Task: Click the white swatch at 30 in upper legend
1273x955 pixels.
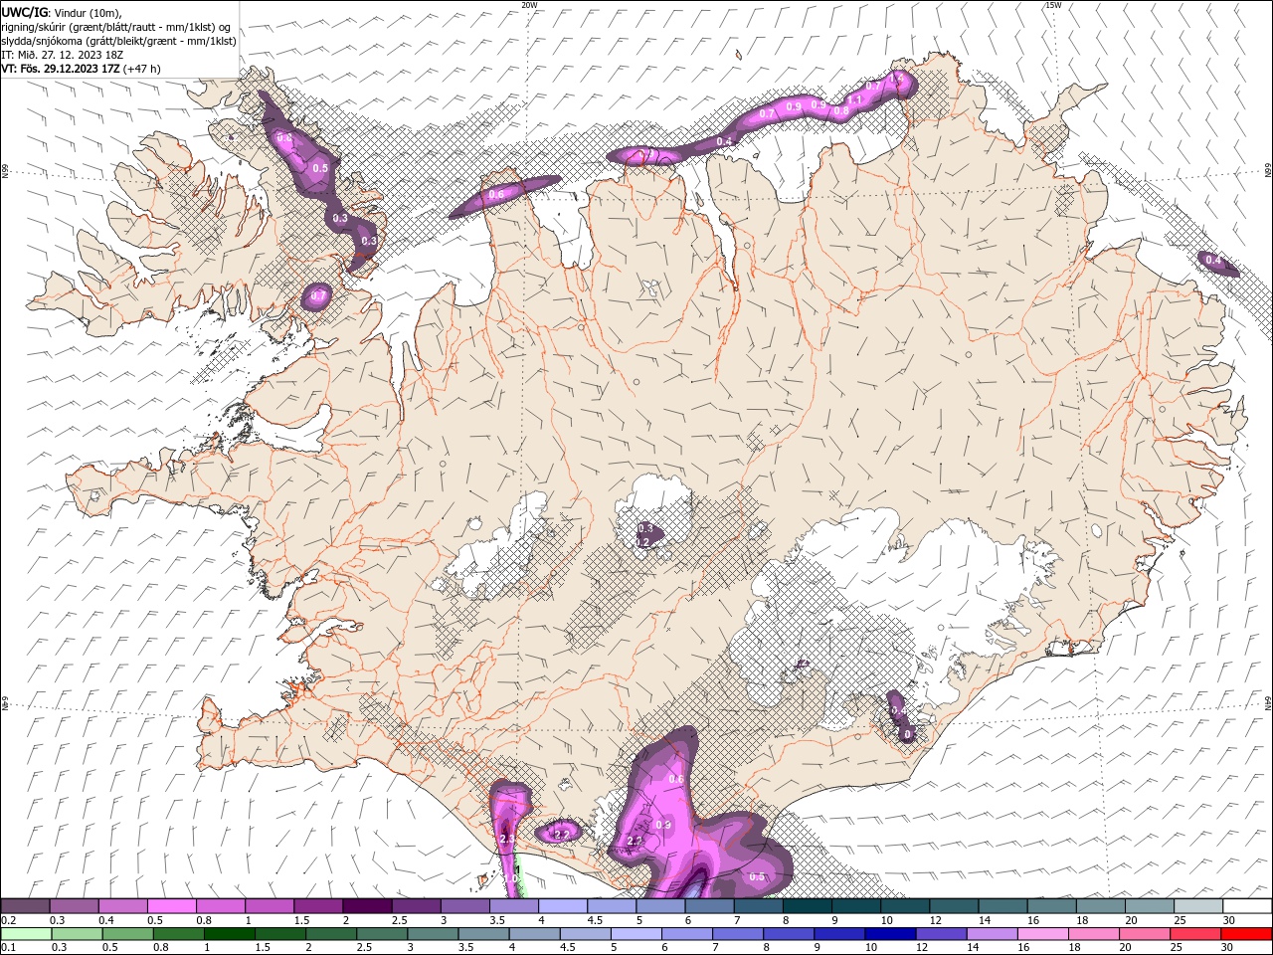Action: pos(1246,905)
